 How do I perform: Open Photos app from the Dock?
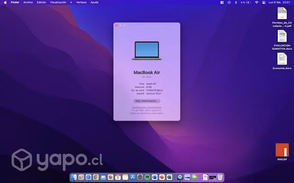point(110,177)
